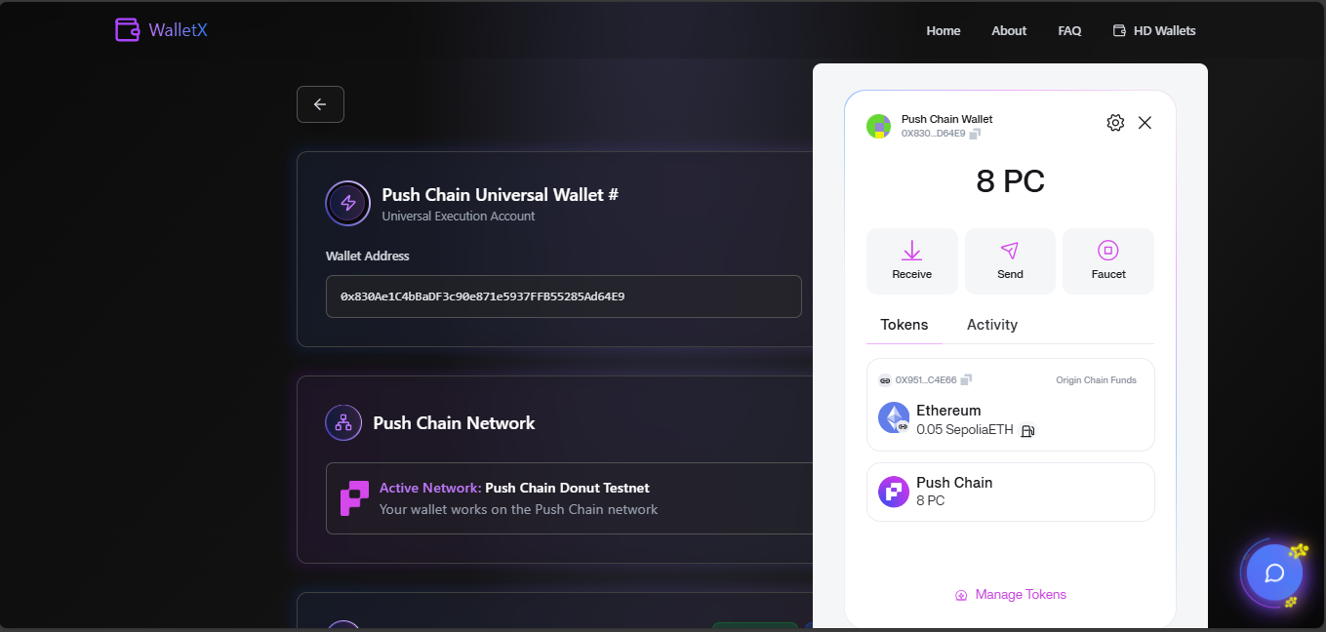
Task: Click the 'Your wallet works on the Push Chain network' text
Action: coord(519,509)
